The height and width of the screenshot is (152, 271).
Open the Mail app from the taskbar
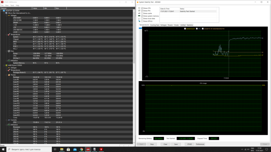tap(75, 149)
